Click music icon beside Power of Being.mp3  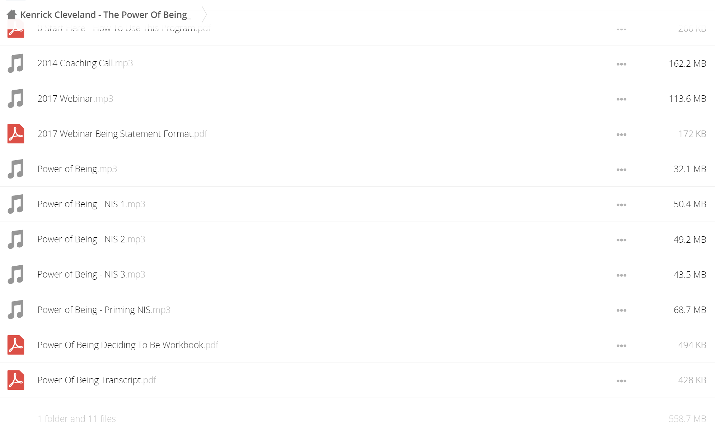click(16, 169)
